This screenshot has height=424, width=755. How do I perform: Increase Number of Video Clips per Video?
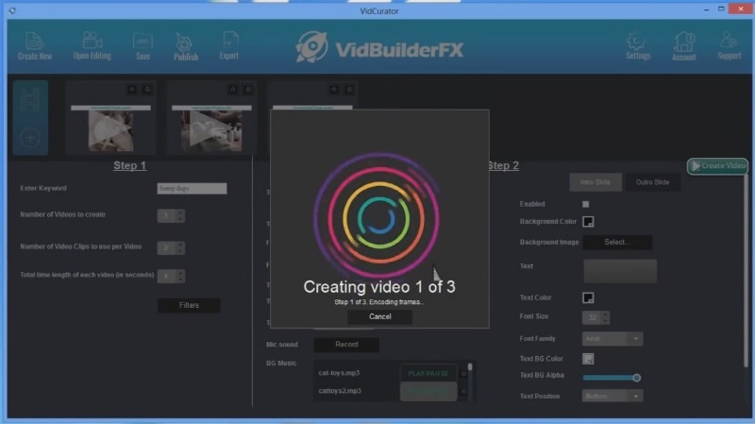click(x=180, y=245)
